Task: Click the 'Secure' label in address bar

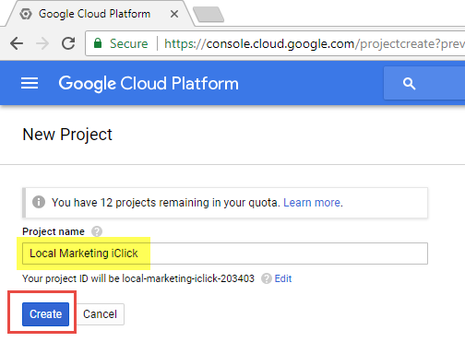Action: coord(129,43)
